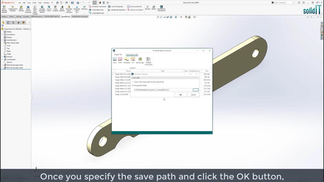Click OK in Conversion settings
Viewport: 324px width, 182px height.
coord(180,95)
